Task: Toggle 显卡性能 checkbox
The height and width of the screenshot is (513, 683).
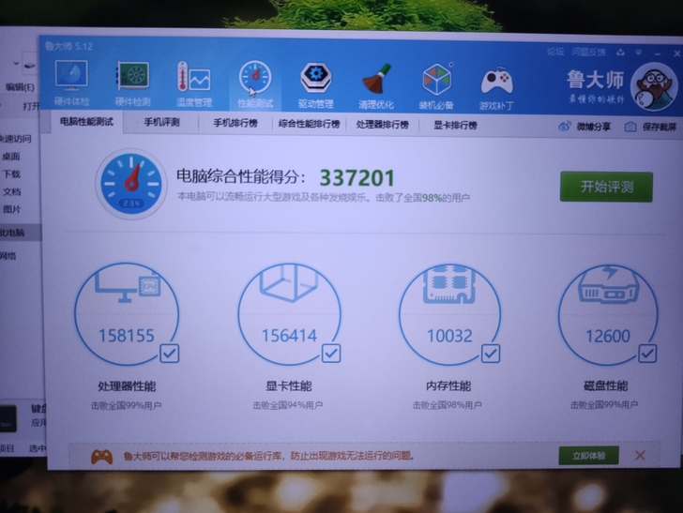Action: [331, 354]
